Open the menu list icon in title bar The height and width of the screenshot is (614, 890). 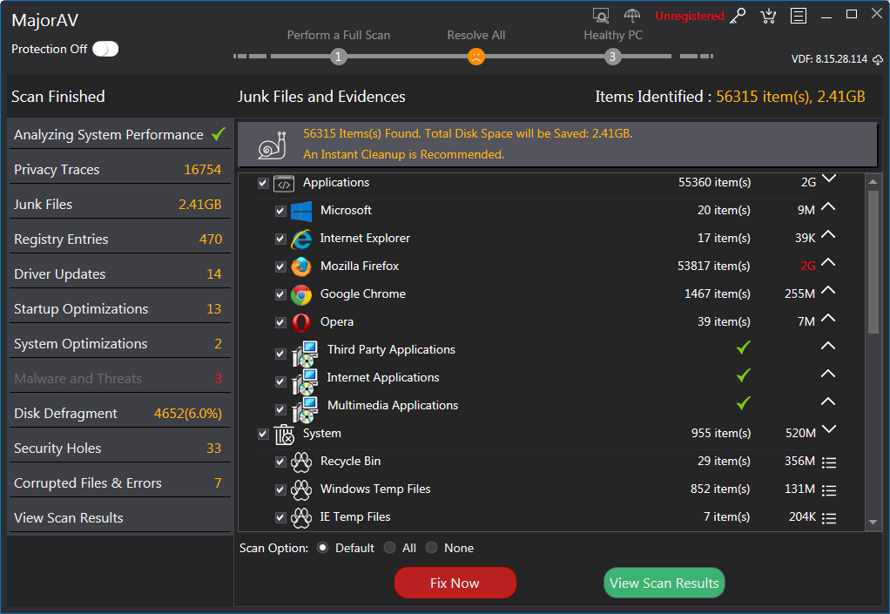798,16
